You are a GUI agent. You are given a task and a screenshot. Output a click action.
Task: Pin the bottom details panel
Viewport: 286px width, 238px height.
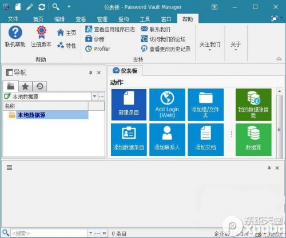[x=269, y=168]
